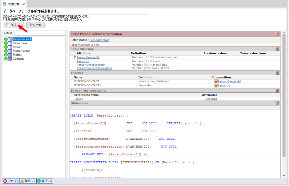Toggle the エラー: 0 errors filter
The width and height of the screenshot is (289, 186).
(11, 181)
